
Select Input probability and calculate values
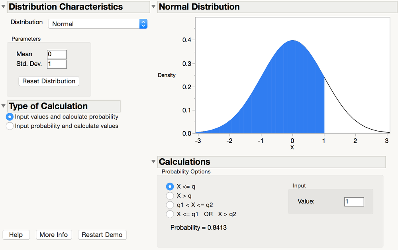tap(10, 126)
